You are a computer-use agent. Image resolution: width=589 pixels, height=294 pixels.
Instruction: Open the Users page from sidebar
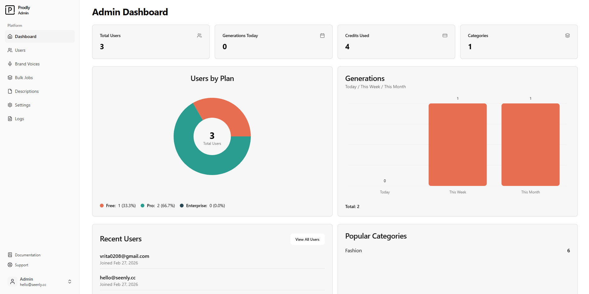coord(20,50)
